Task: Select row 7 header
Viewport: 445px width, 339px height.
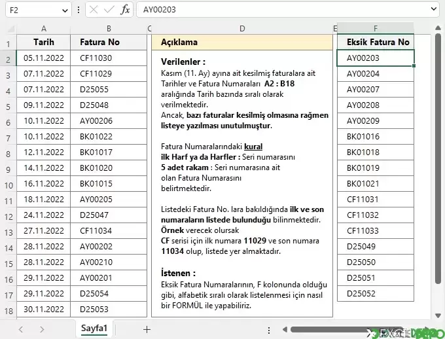Action: tap(9, 138)
